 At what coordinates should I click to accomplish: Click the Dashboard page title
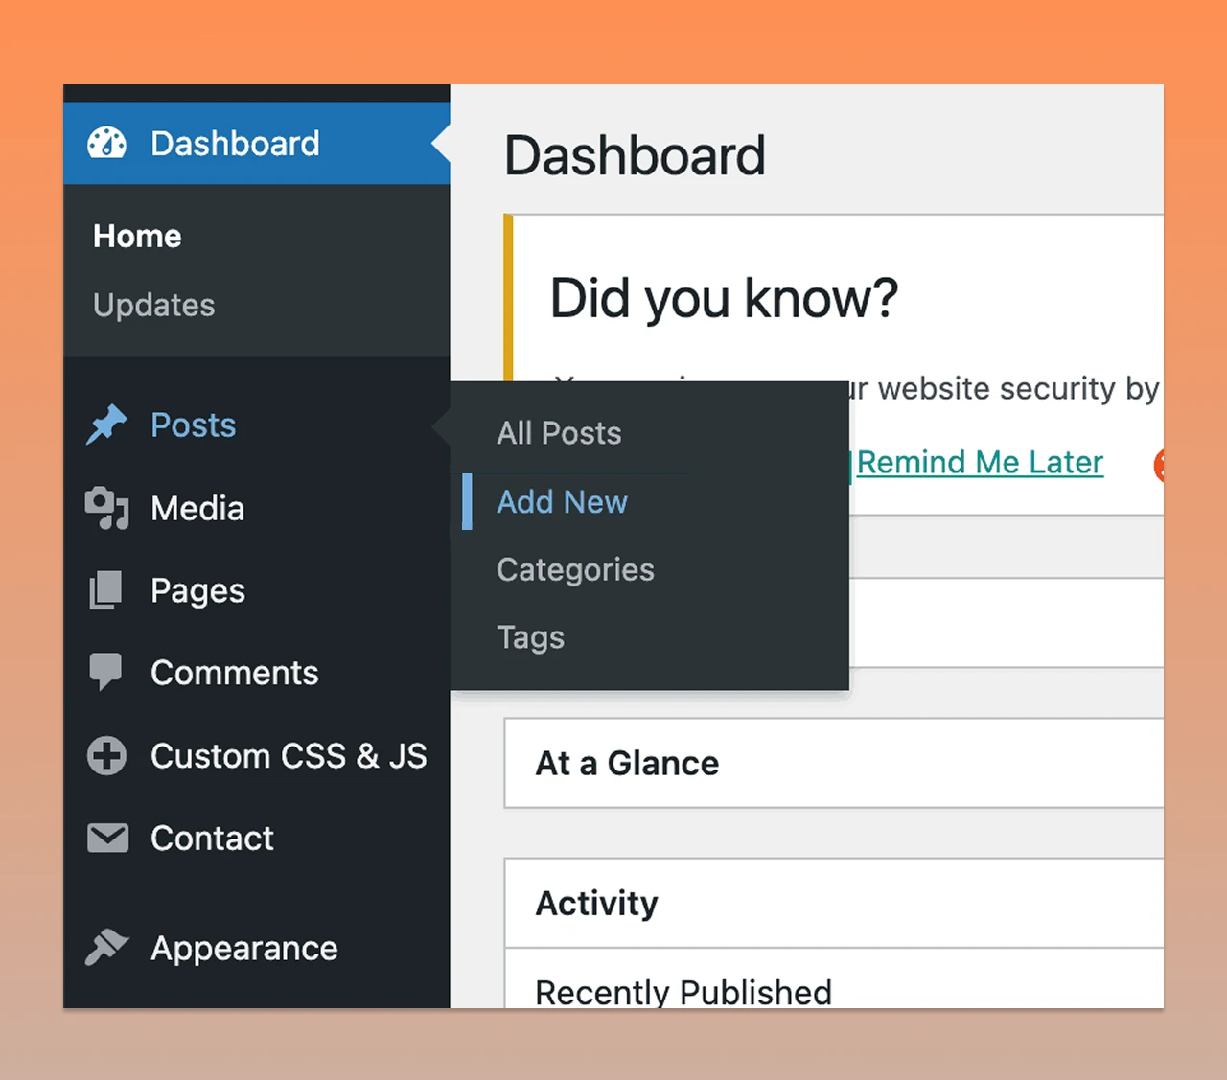click(635, 155)
